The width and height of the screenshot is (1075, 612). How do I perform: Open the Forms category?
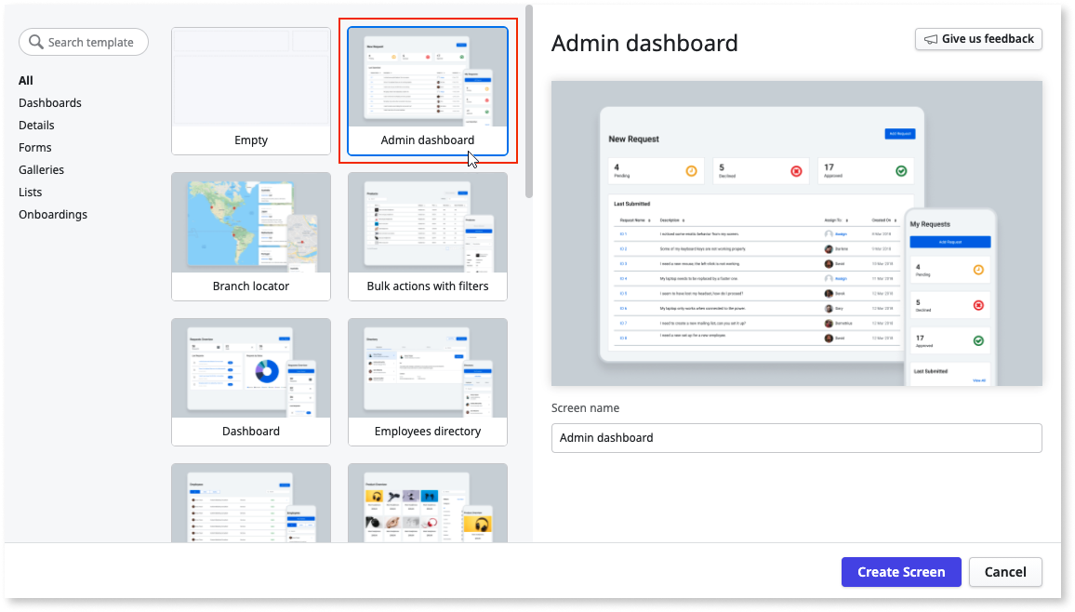coord(34,147)
